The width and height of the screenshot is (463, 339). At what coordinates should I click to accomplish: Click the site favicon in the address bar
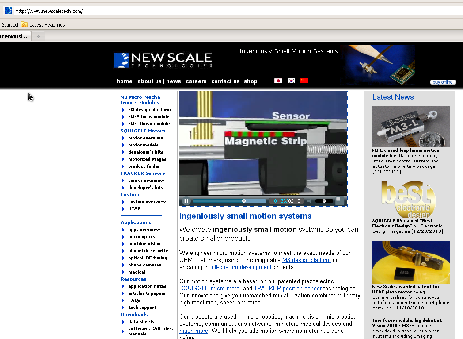[x=8, y=11]
